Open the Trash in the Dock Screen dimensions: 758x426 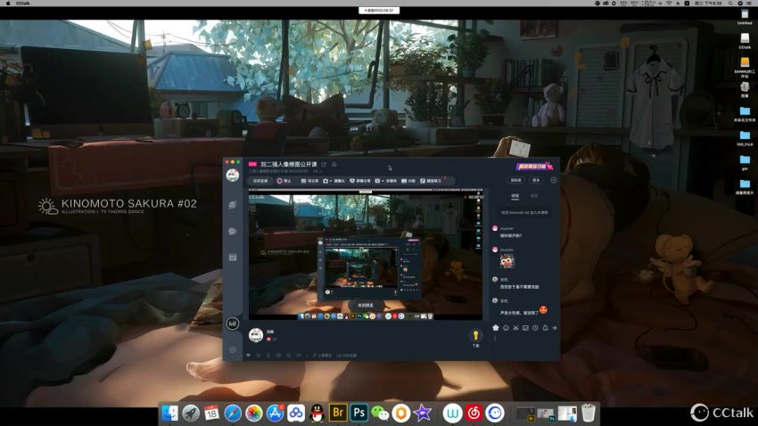[x=589, y=413]
